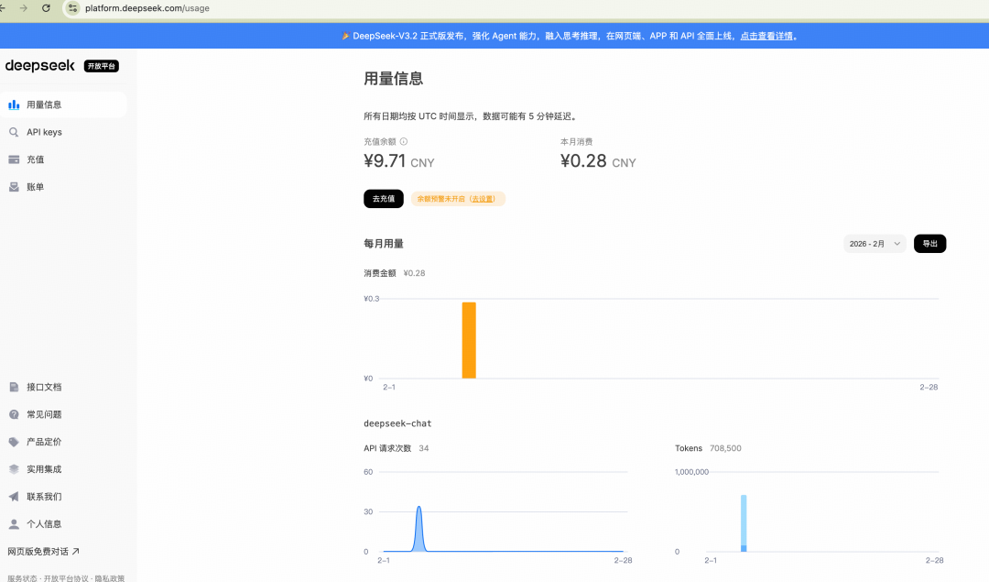This screenshot has height=582, width=989.
Task: Open 账单 menu item
Action: [63, 187]
